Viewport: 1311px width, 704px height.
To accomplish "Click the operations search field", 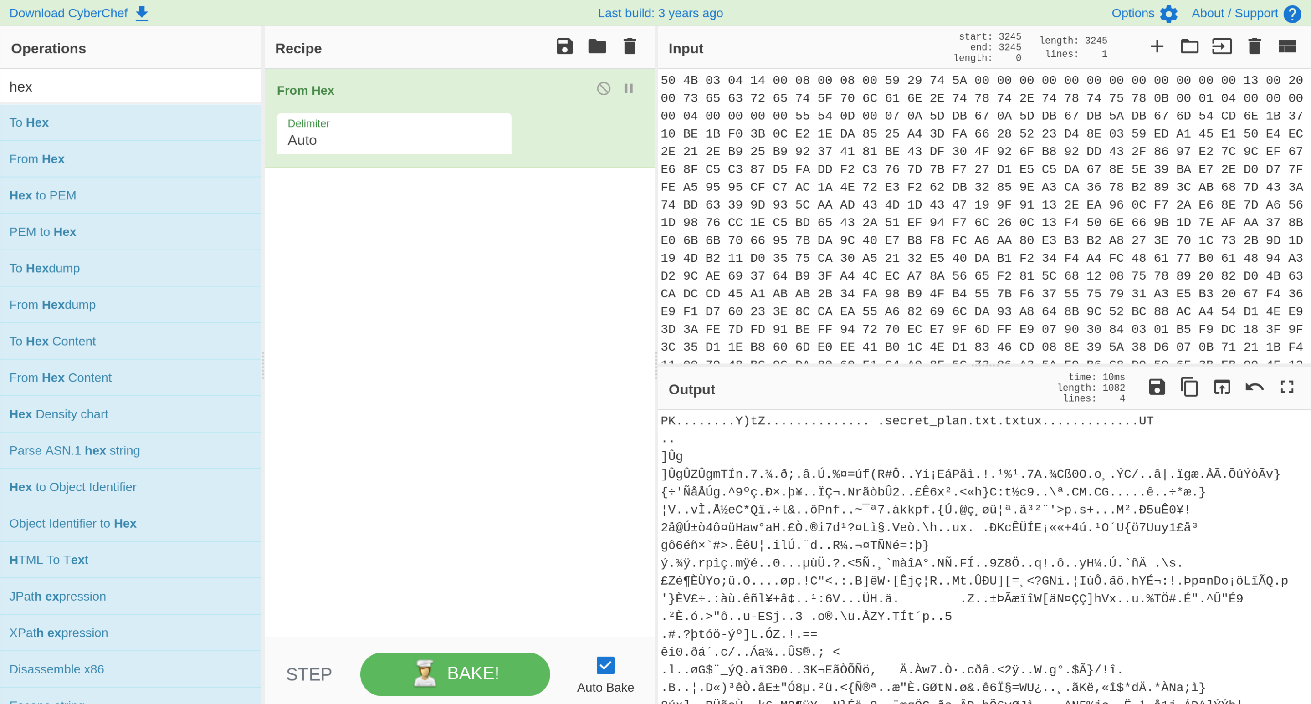I will [131, 87].
